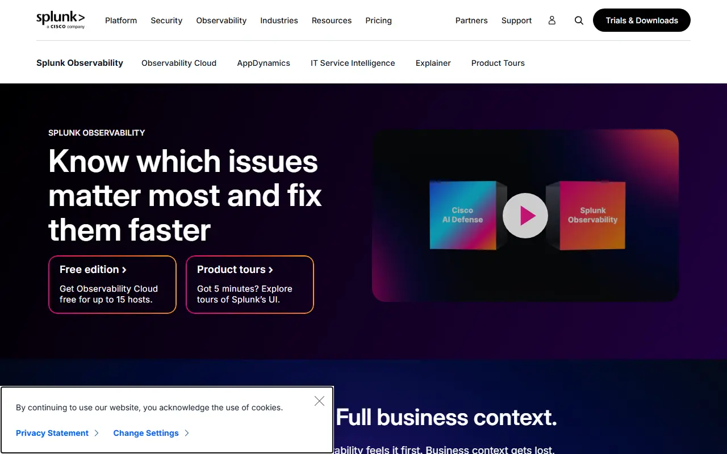Click the Trials & Downloads button

click(x=642, y=20)
